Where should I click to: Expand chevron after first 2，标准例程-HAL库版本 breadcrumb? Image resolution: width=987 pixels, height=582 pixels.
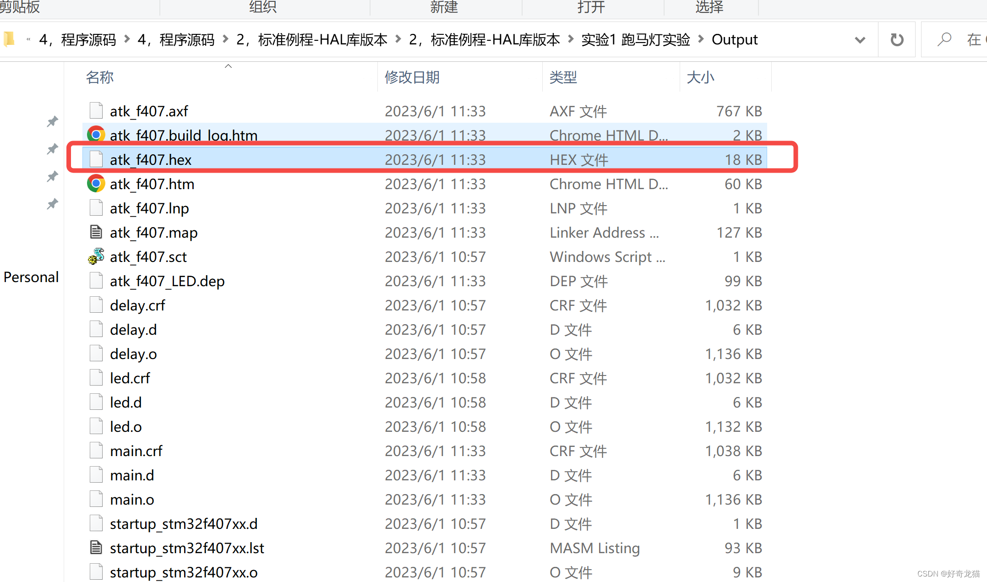(x=398, y=40)
